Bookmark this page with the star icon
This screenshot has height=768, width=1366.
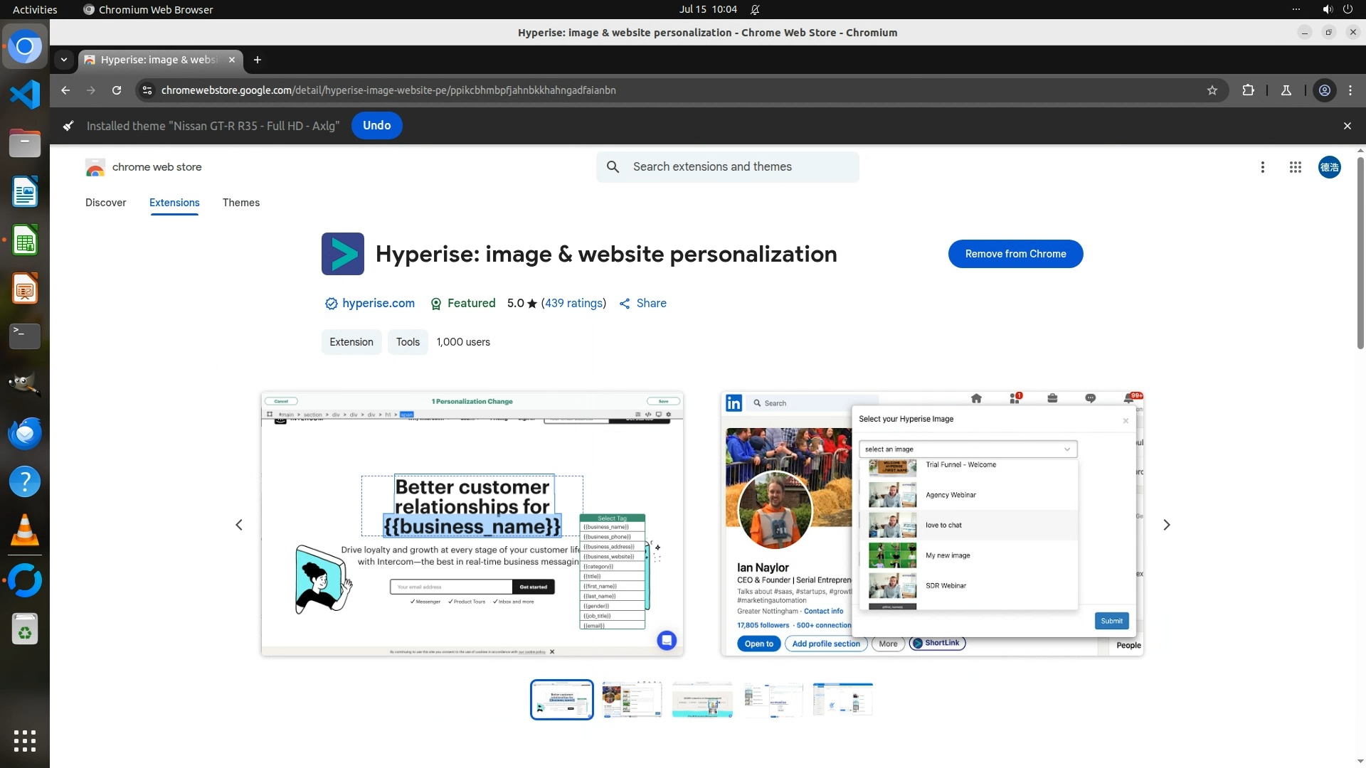click(x=1212, y=90)
